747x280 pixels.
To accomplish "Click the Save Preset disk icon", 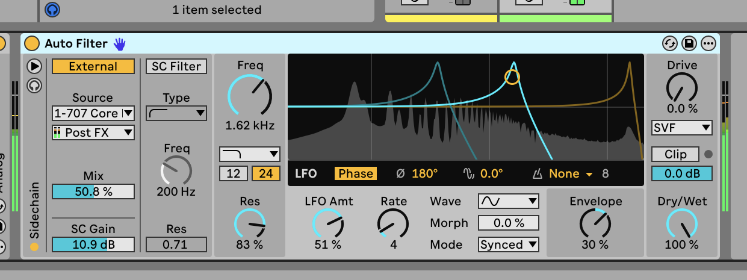I will pos(689,43).
